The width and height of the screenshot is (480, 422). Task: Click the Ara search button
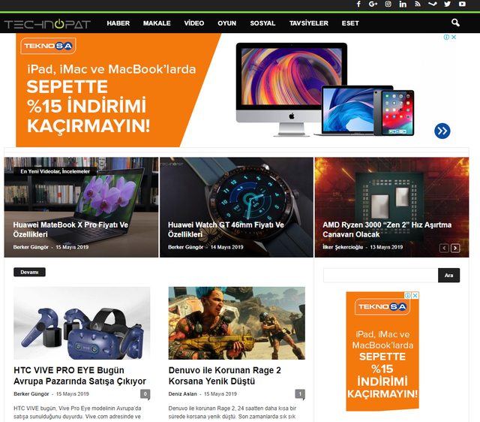[448, 276]
